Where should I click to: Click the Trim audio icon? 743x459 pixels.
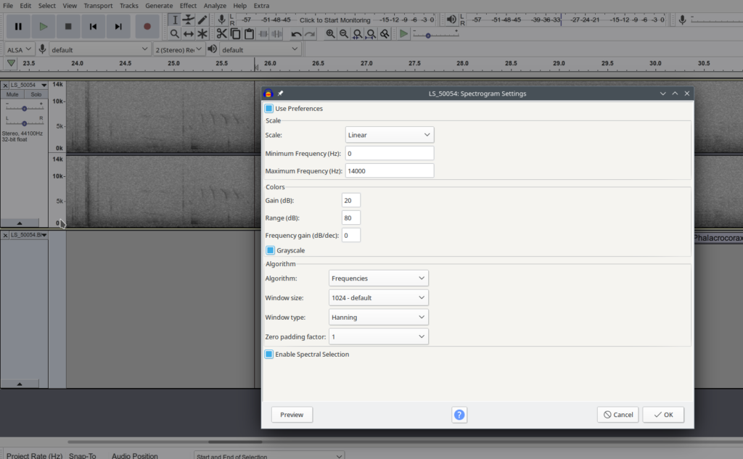coord(263,33)
